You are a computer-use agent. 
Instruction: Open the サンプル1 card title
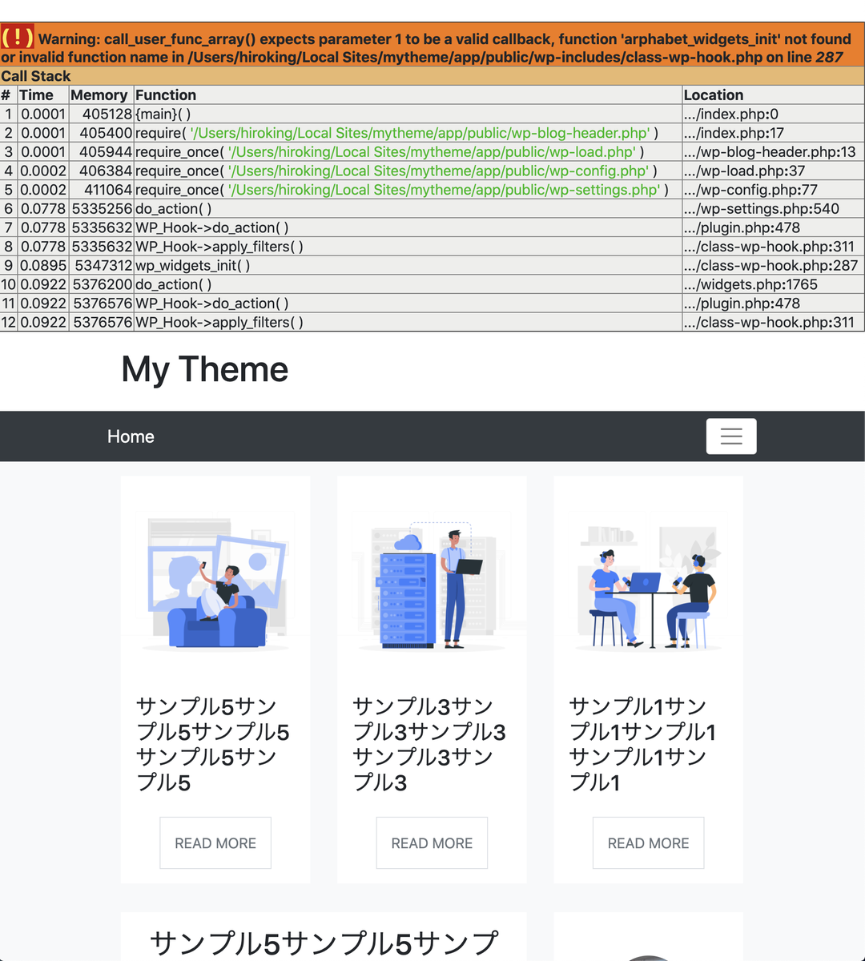tap(642, 744)
